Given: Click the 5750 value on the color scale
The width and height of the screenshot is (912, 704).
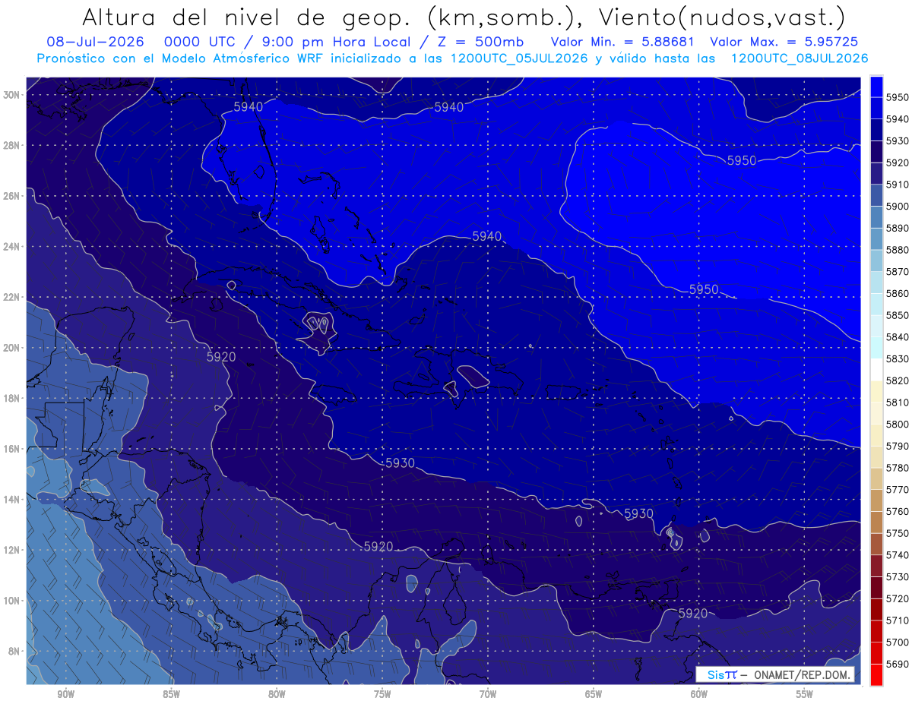Looking at the screenshot, I should click(898, 533).
